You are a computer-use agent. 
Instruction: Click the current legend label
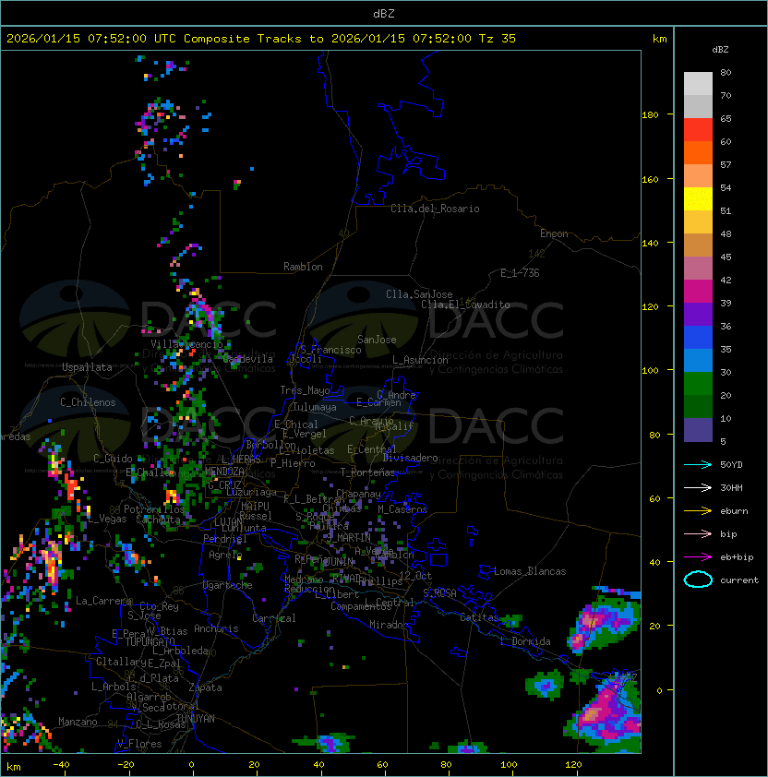point(739,580)
